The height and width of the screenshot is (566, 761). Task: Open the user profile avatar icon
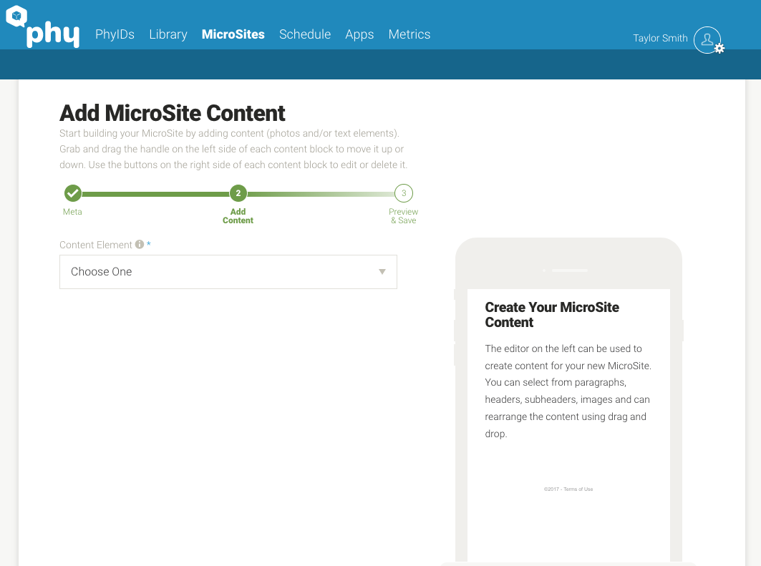click(x=707, y=39)
